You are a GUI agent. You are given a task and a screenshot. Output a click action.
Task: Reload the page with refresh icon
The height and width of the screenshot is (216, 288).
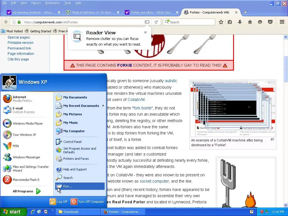(156, 22)
